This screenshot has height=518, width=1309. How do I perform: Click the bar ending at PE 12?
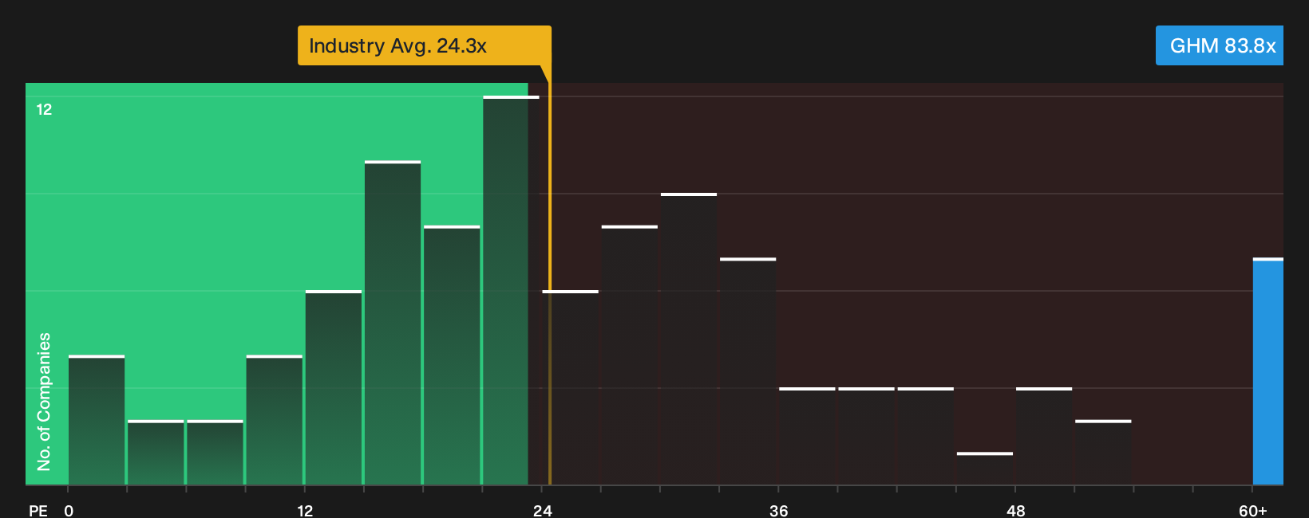[x=275, y=420]
